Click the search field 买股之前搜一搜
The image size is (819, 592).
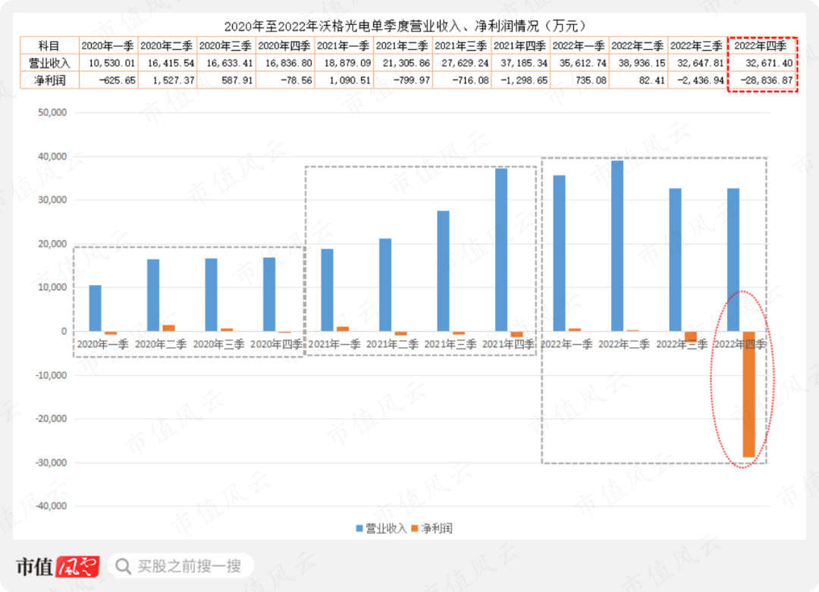click(x=181, y=566)
